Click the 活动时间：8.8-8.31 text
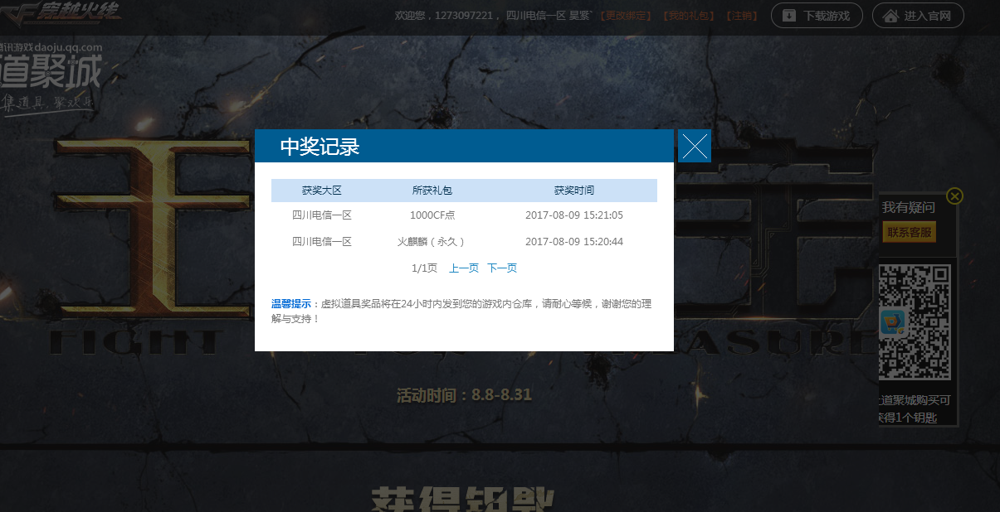 click(x=464, y=395)
